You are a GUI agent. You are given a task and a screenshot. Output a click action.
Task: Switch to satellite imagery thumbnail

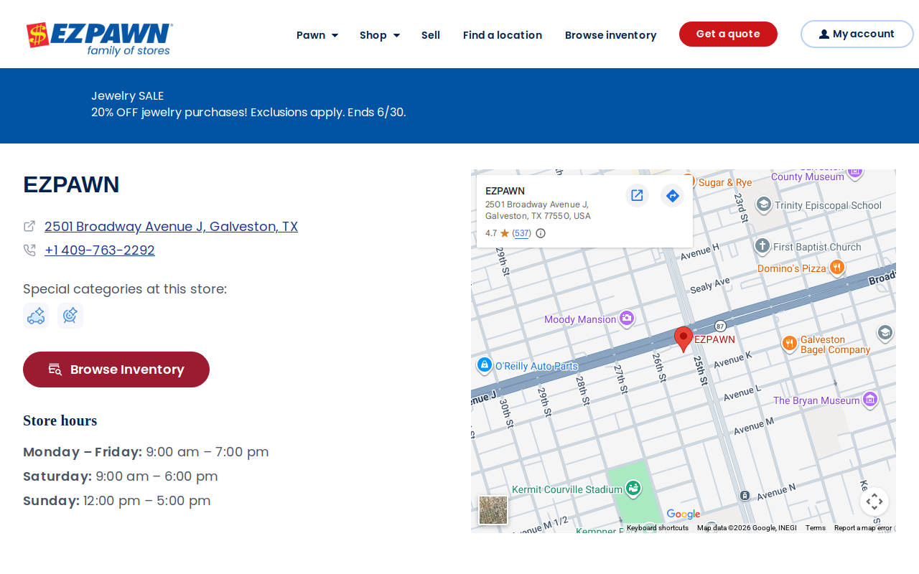coord(493,510)
